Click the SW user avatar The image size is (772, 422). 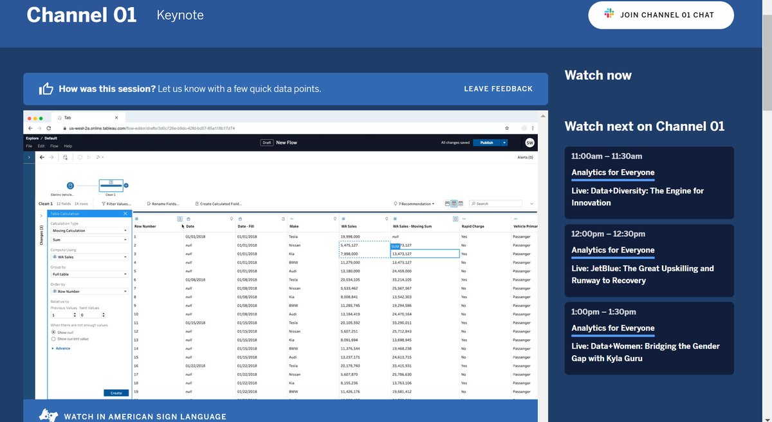pyautogui.click(x=529, y=143)
